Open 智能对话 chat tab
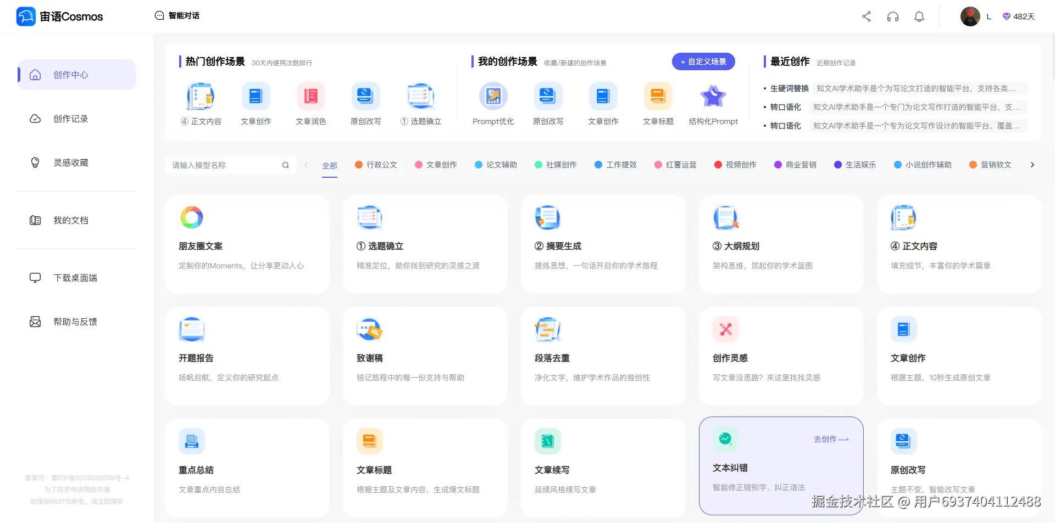 177,15
